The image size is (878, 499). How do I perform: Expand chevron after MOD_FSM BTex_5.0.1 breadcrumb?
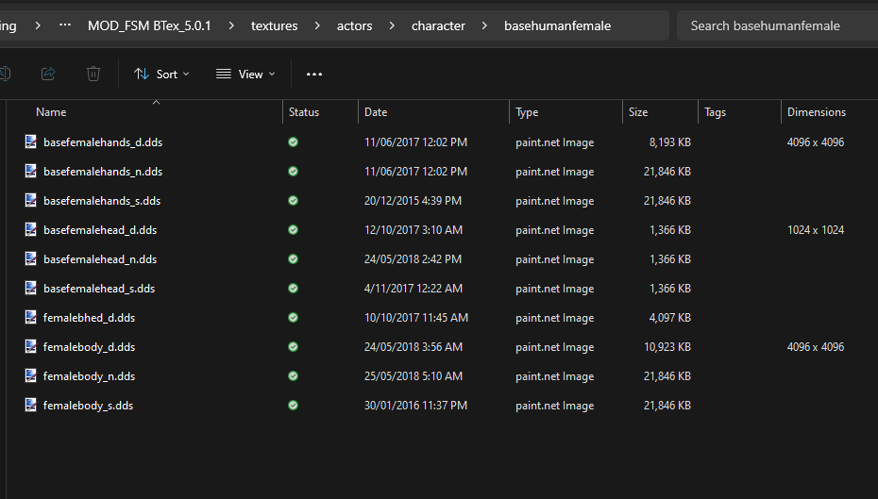(231, 25)
